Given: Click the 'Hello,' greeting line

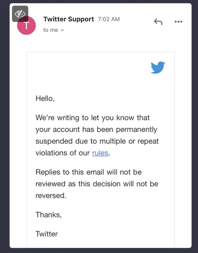Looking at the screenshot, I should [45, 99].
